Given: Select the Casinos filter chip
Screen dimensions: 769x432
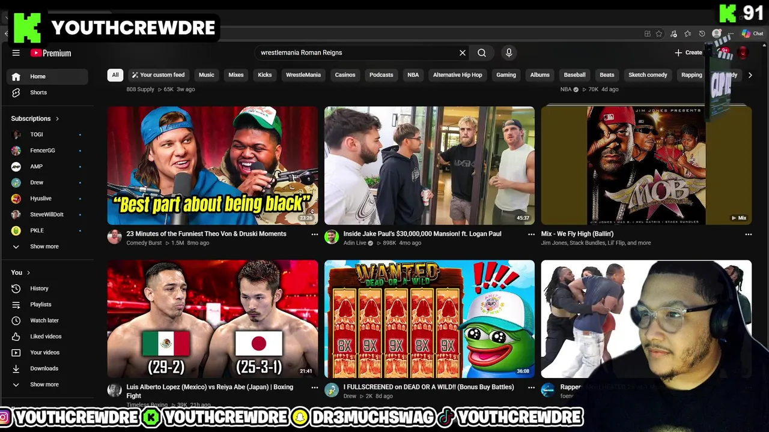Looking at the screenshot, I should [x=345, y=75].
